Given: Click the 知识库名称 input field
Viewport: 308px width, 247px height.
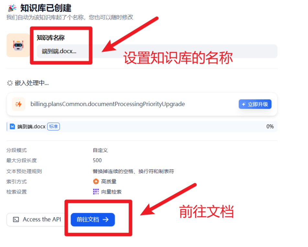Looking at the screenshot, I should (x=157, y=51).
